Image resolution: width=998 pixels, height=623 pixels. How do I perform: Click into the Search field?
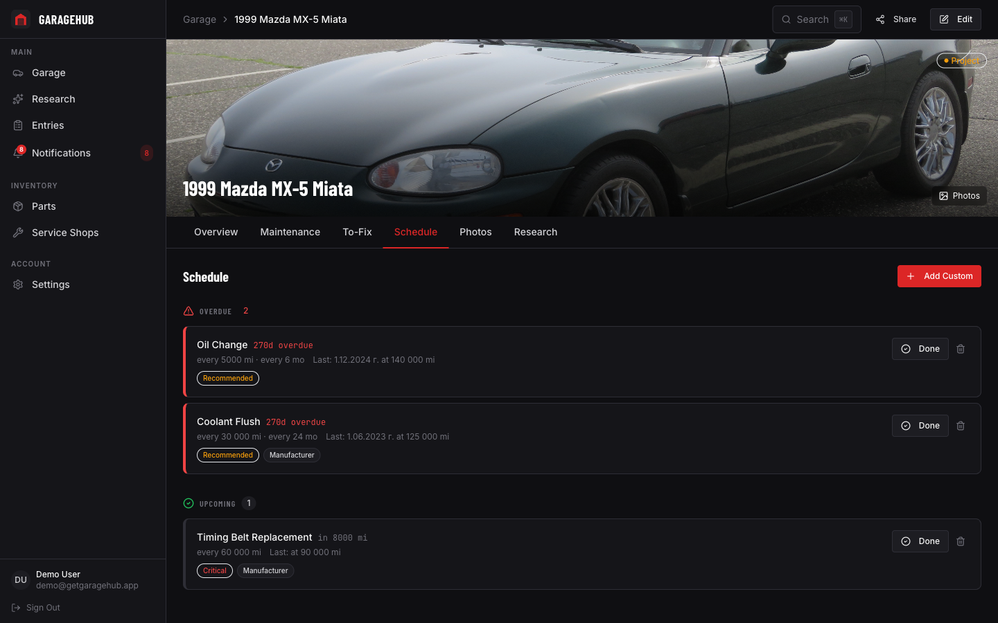pos(816,19)
